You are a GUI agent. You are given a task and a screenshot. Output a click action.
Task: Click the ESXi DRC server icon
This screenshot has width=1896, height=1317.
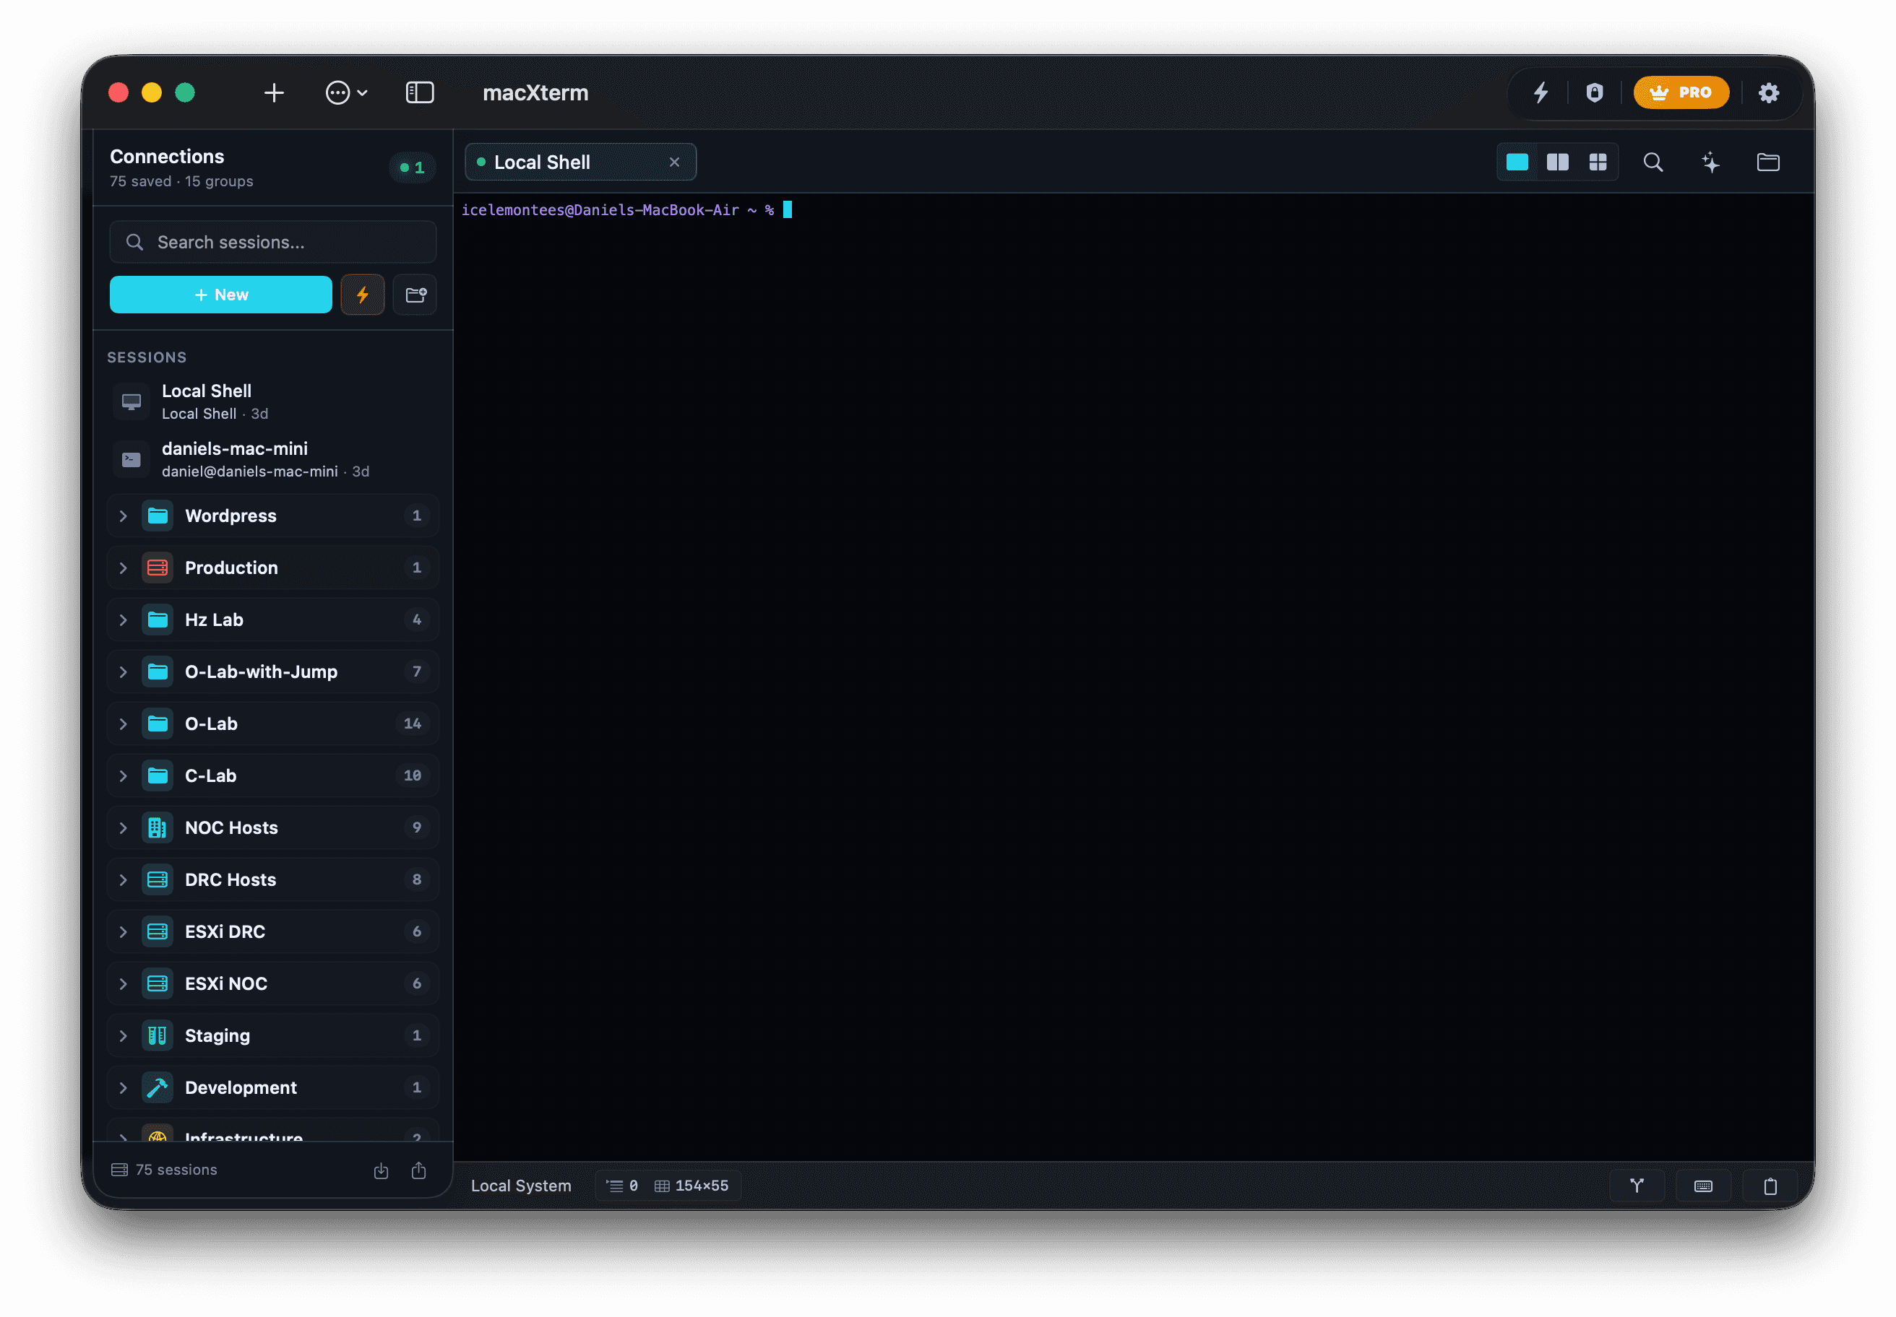click(x=157, y=931)
